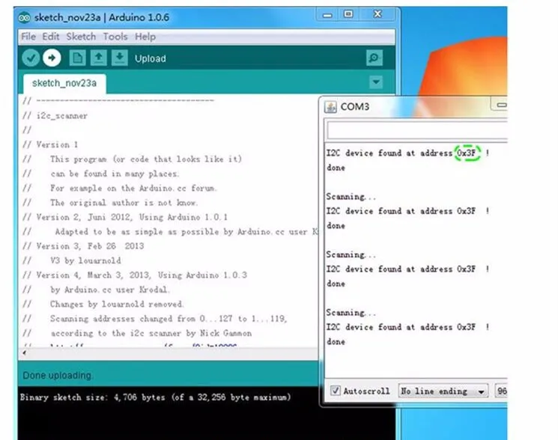Click the line 'Version 3, Feb 26 2013'
Viewport: 558px width, 440px height.
(x=84, y=246)
